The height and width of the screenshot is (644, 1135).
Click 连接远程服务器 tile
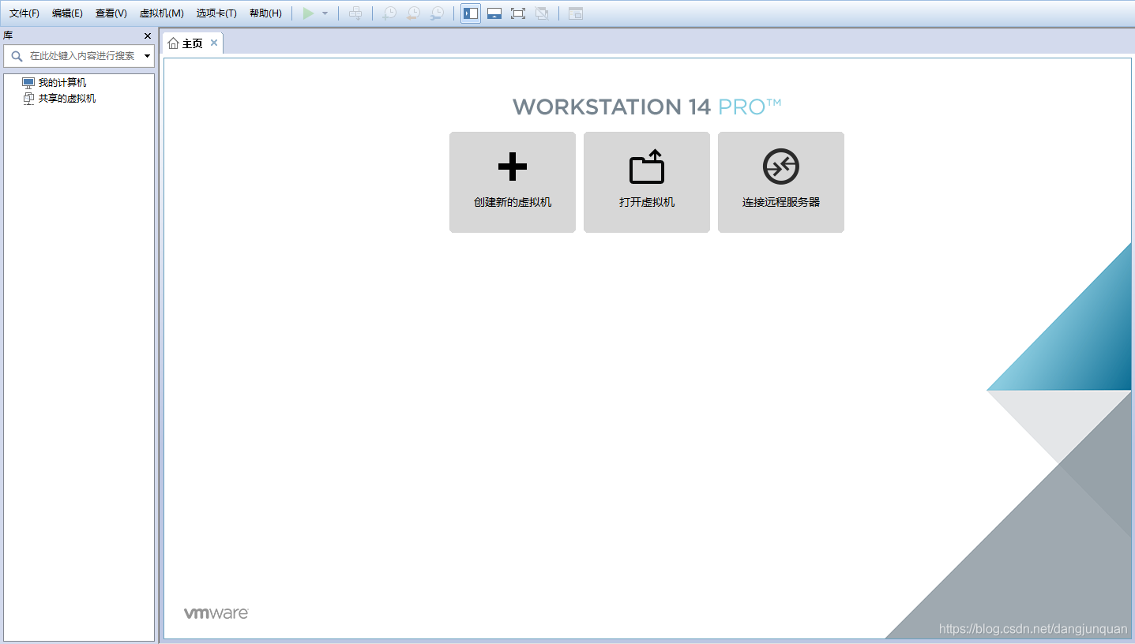click(x=781, y=182)
